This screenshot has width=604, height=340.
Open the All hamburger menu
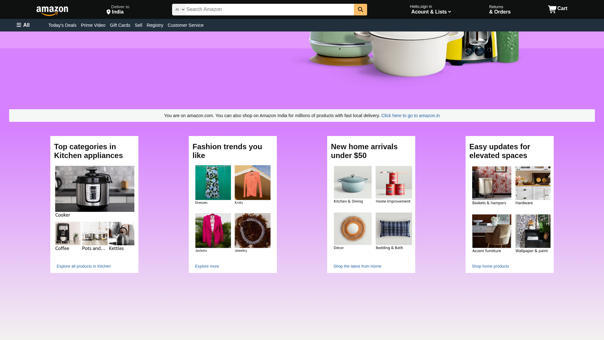pos(23,25)
